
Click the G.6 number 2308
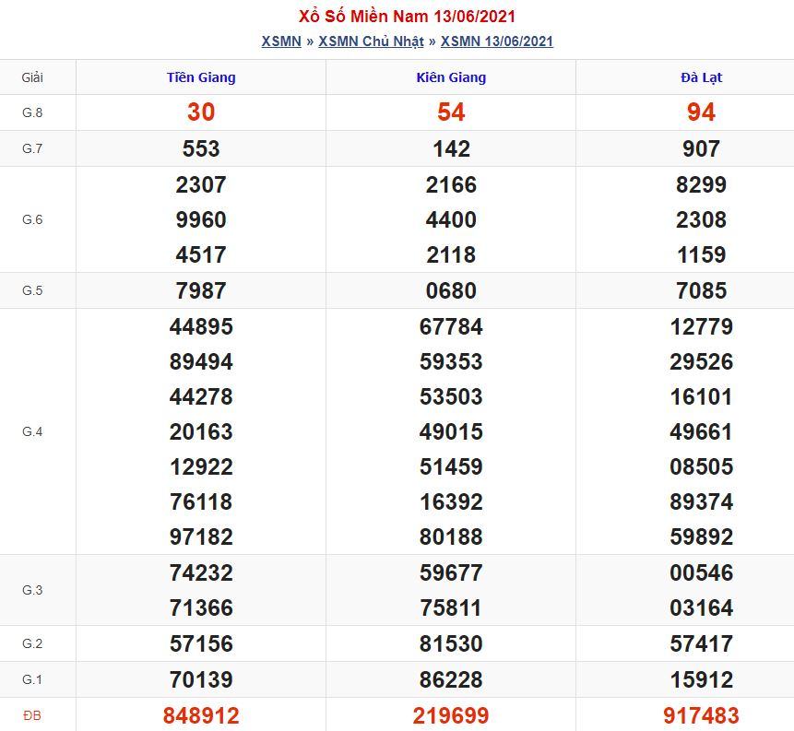click(x=702, y=219)
